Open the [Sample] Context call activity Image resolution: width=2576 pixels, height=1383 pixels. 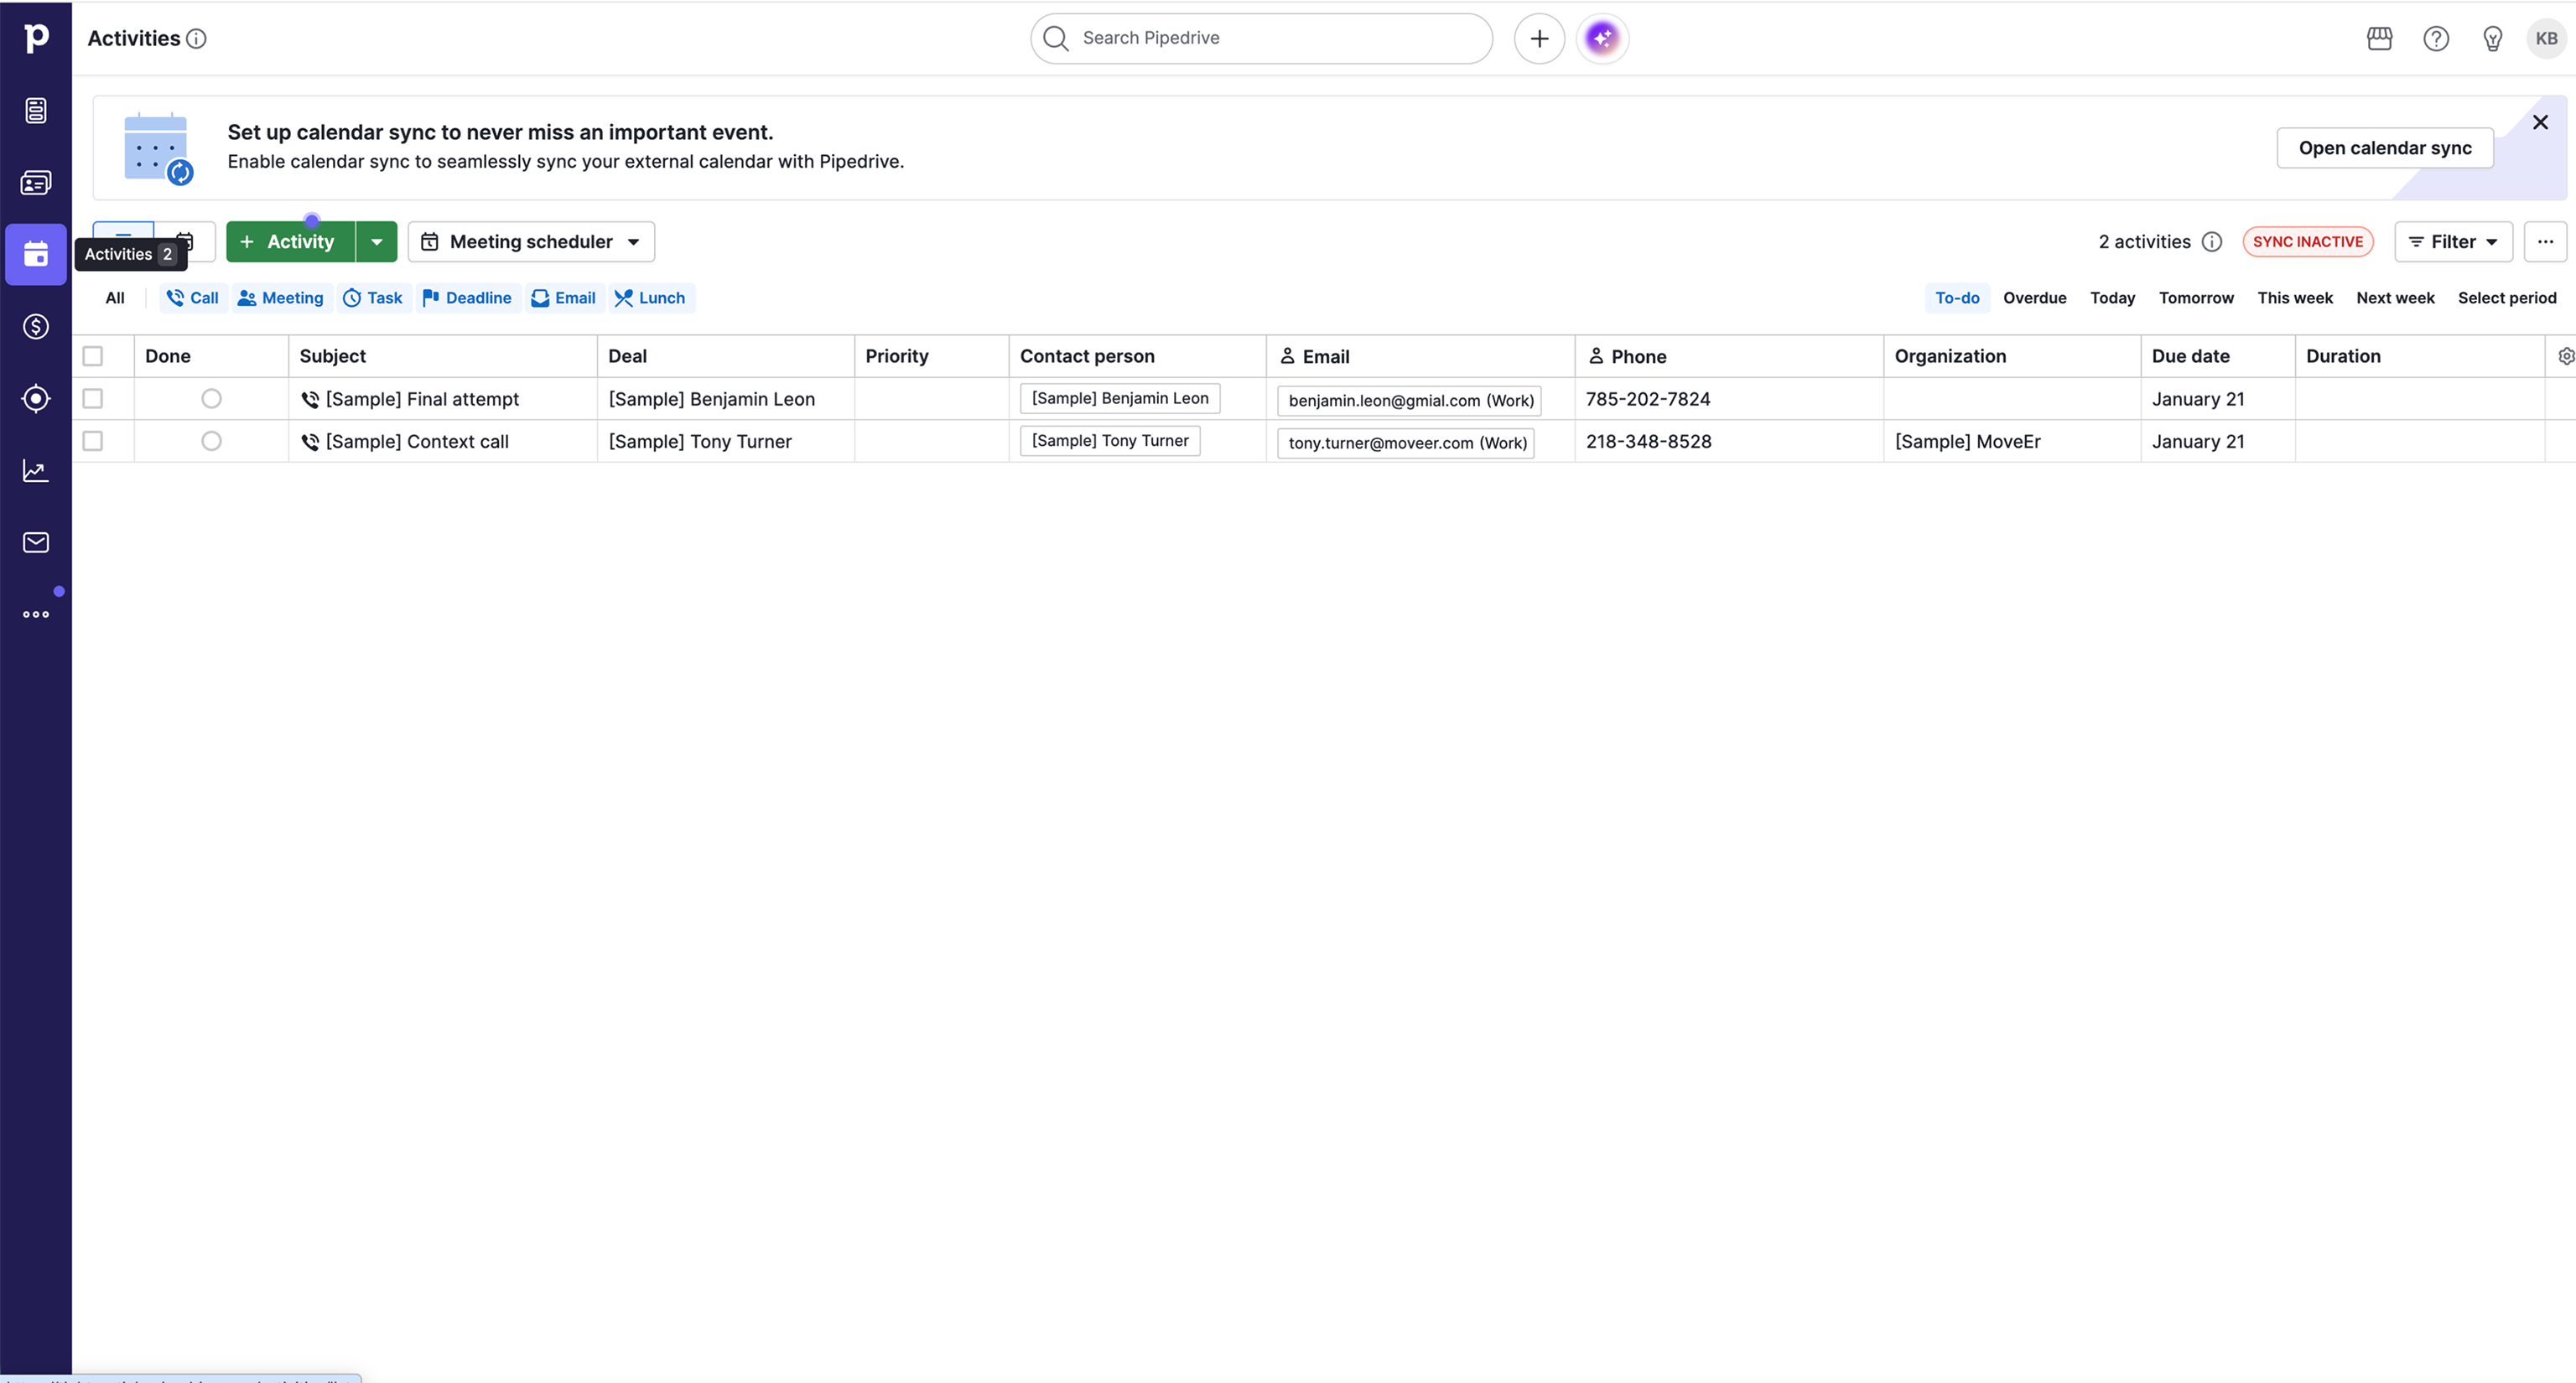[417, 441]
